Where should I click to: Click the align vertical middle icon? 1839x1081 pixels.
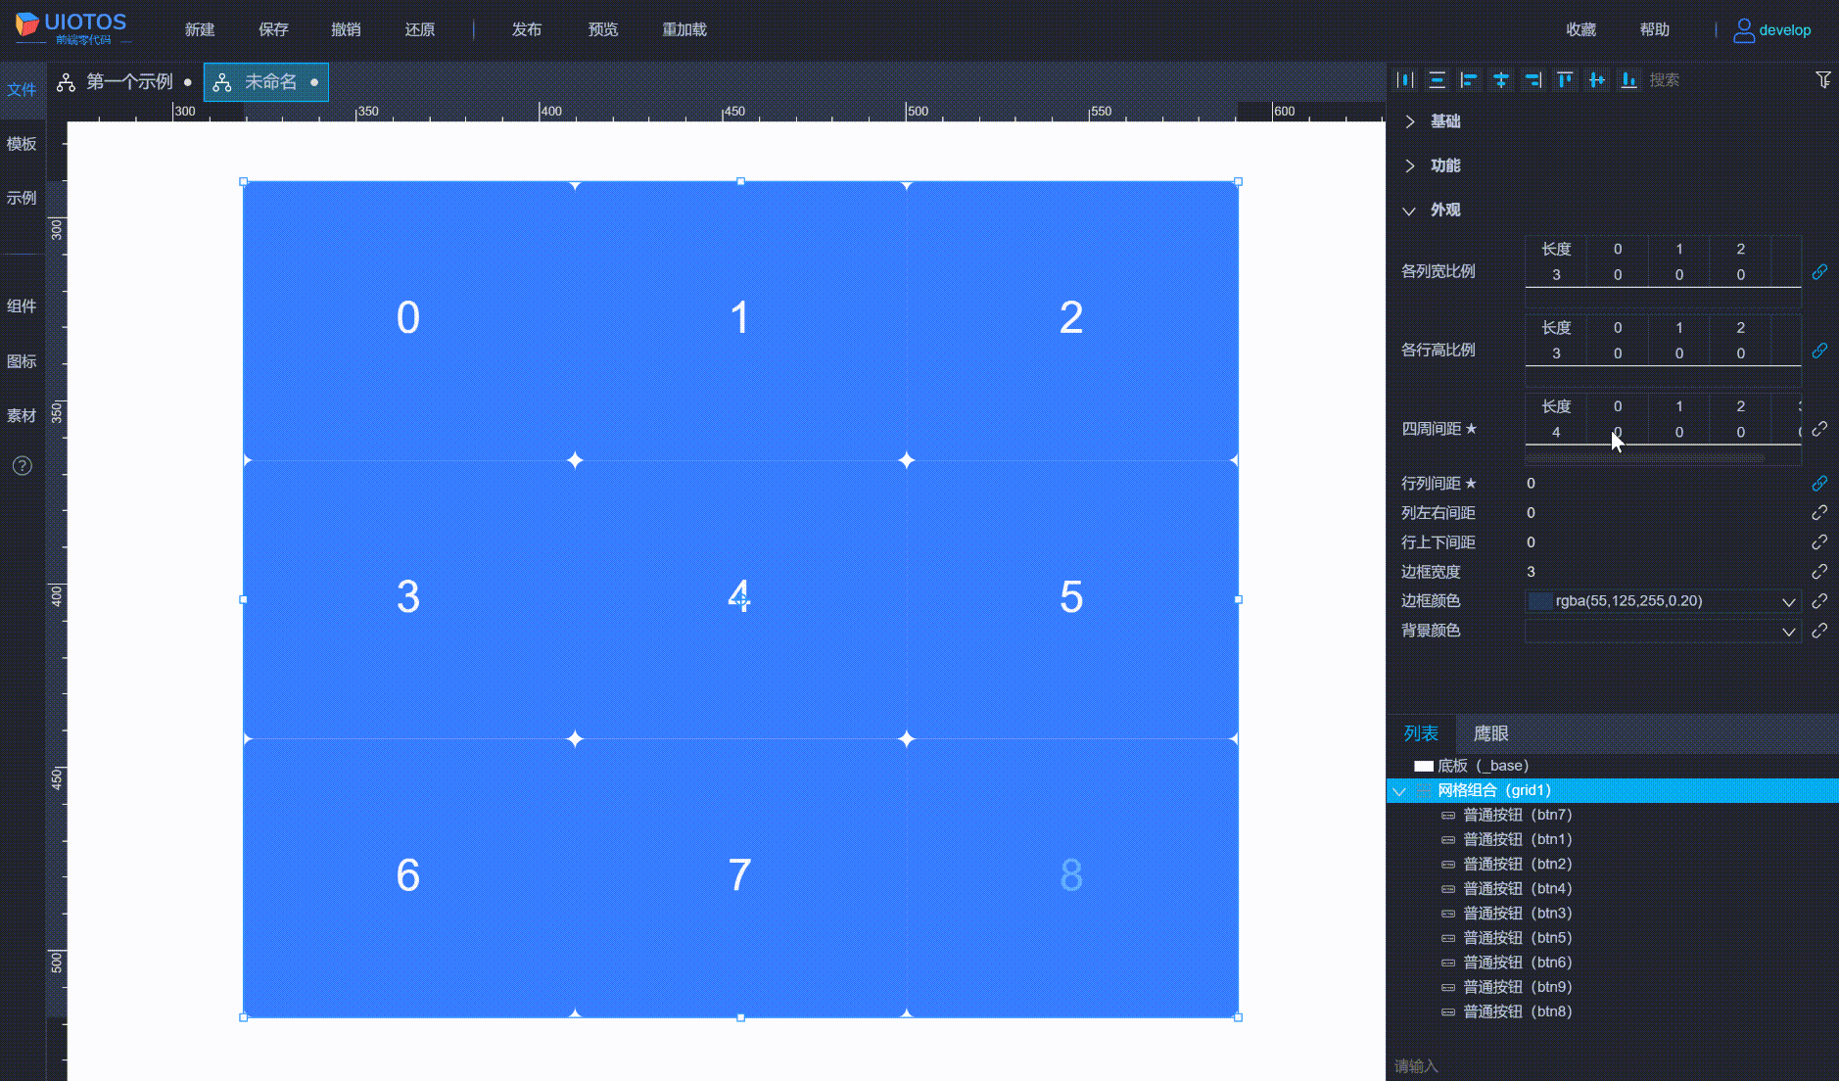pyautogui.click(x=1597, y=80)
